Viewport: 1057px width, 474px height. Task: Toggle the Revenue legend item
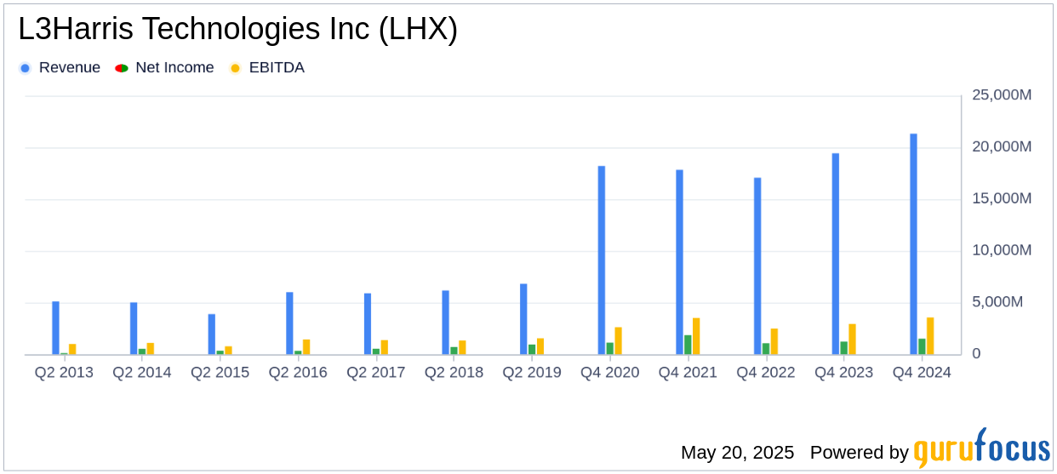click(x=60, y=68)
